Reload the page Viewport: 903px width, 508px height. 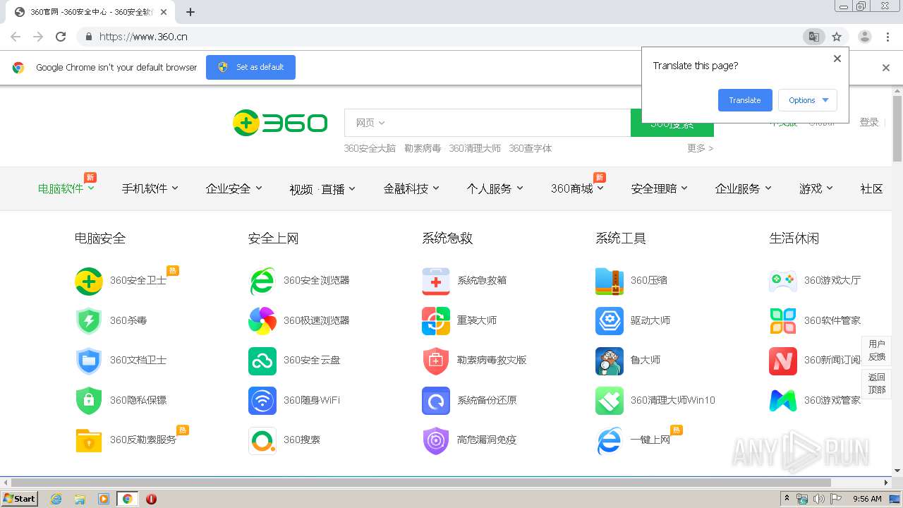click(61, 37)
